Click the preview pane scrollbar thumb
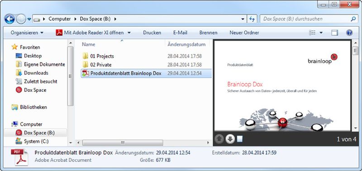Screen dimensions: 362x171 pos(355,51)
